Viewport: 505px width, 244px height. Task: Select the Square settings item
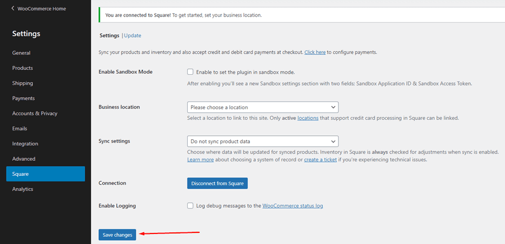point(46,174)
